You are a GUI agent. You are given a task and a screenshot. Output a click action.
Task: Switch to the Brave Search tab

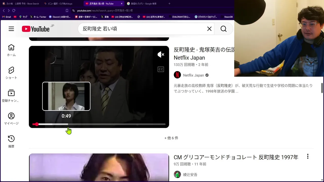pos(21,4)
